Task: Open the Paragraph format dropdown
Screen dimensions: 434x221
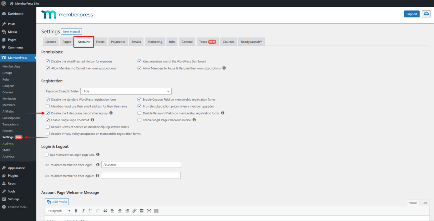Action: coord(59,211)
